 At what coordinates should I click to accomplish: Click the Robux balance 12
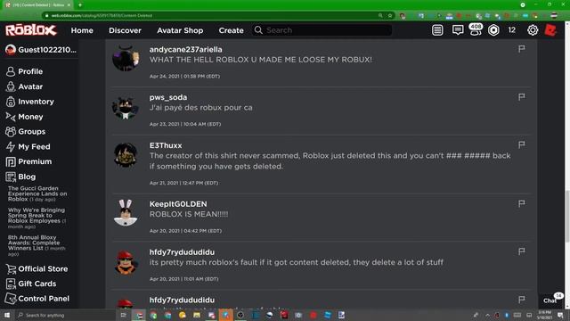(512, 30)
